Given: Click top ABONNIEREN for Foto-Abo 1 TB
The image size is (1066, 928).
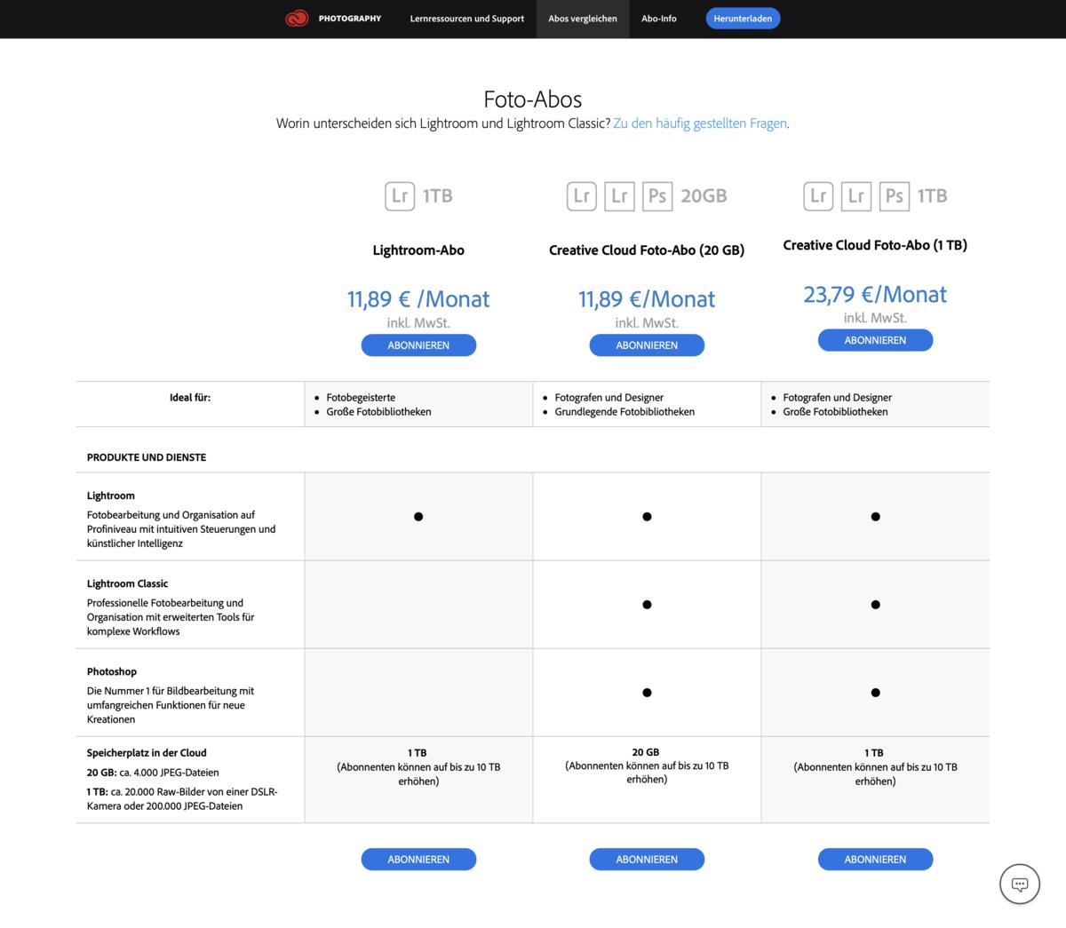Looking at the screenshot, I should point(875,340).
